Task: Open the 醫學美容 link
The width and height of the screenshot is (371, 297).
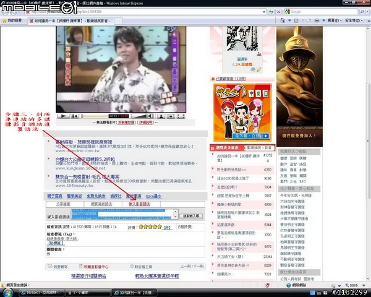Action: pos(75,196)
